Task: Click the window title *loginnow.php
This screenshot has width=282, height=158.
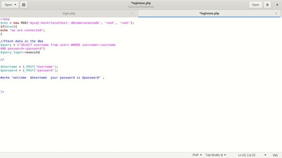Action: (141, 3)
